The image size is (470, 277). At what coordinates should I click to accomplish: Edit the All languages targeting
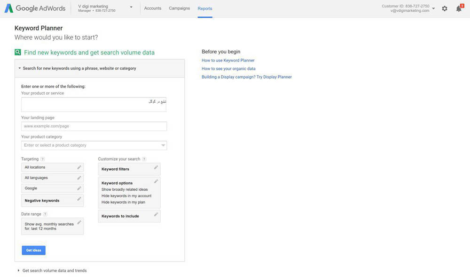coord(78,178)
